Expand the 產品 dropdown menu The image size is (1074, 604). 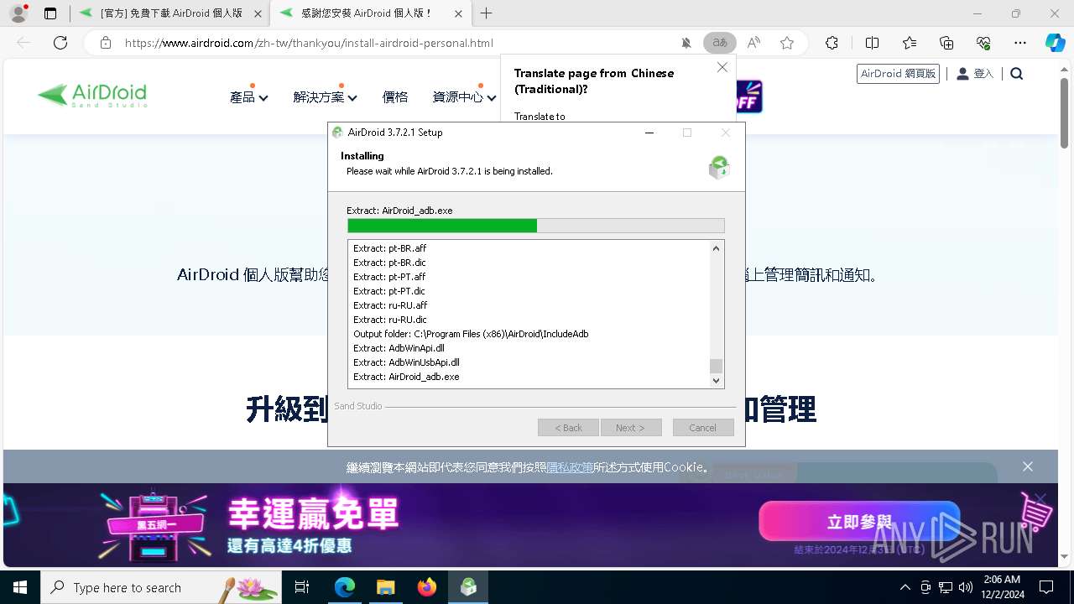tap(248, 97)
